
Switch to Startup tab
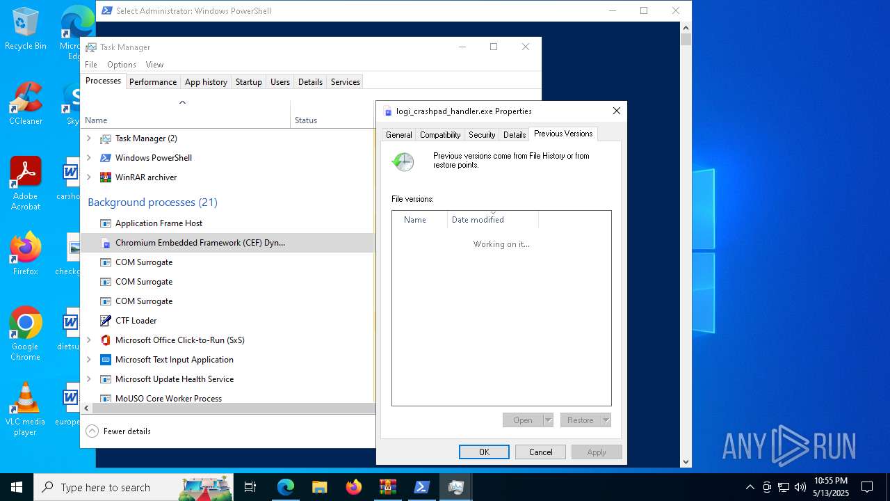coord(248,82)
